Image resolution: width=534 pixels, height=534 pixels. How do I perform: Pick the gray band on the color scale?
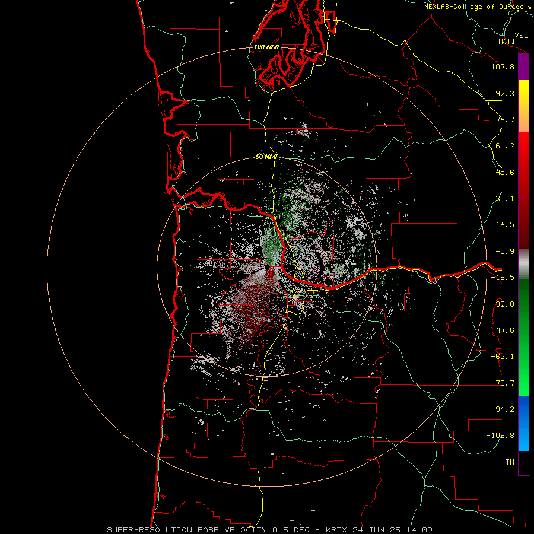pyautogui.click(x=524, y=264)
